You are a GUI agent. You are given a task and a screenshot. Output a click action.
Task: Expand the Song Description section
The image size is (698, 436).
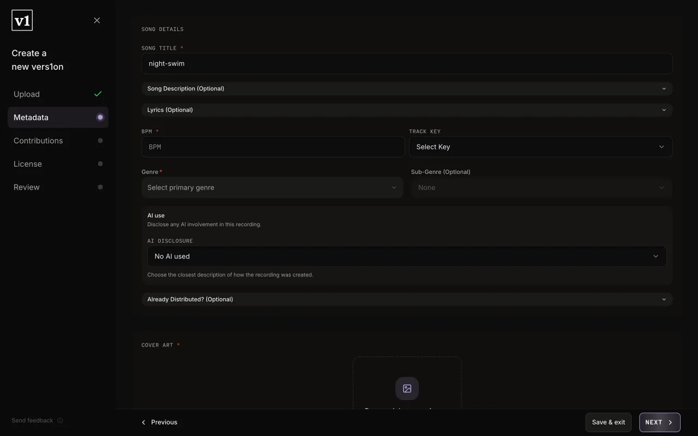pos(407,88)
